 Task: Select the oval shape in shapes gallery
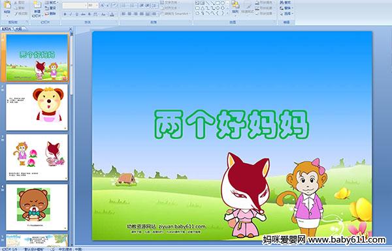223,3
